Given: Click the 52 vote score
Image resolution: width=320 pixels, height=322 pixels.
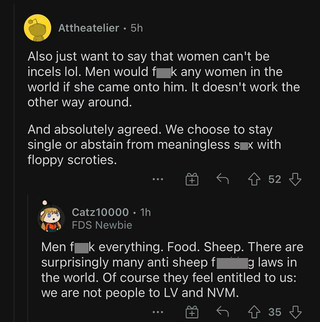Looking at the screenshot, I should (x=275, y=179).
